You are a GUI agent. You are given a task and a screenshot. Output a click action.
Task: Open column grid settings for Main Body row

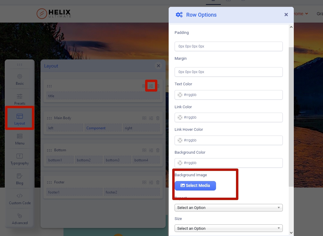coord(144,118)
